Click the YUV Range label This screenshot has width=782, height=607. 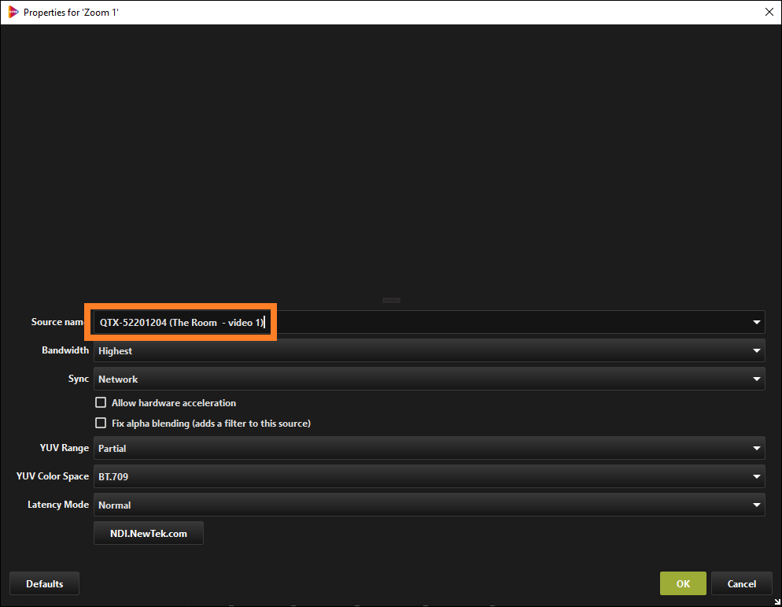pos(65,448)
